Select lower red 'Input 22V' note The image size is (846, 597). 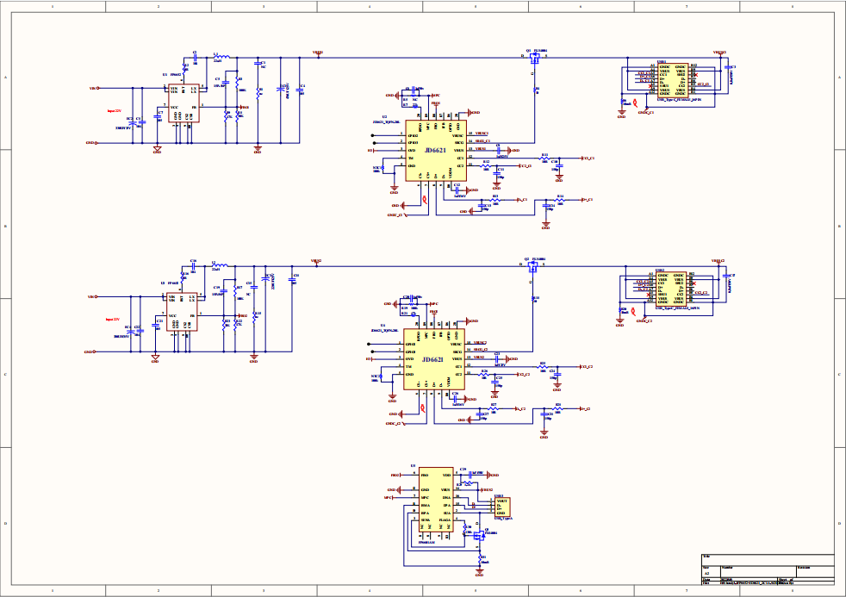click(x=112, y=320)
